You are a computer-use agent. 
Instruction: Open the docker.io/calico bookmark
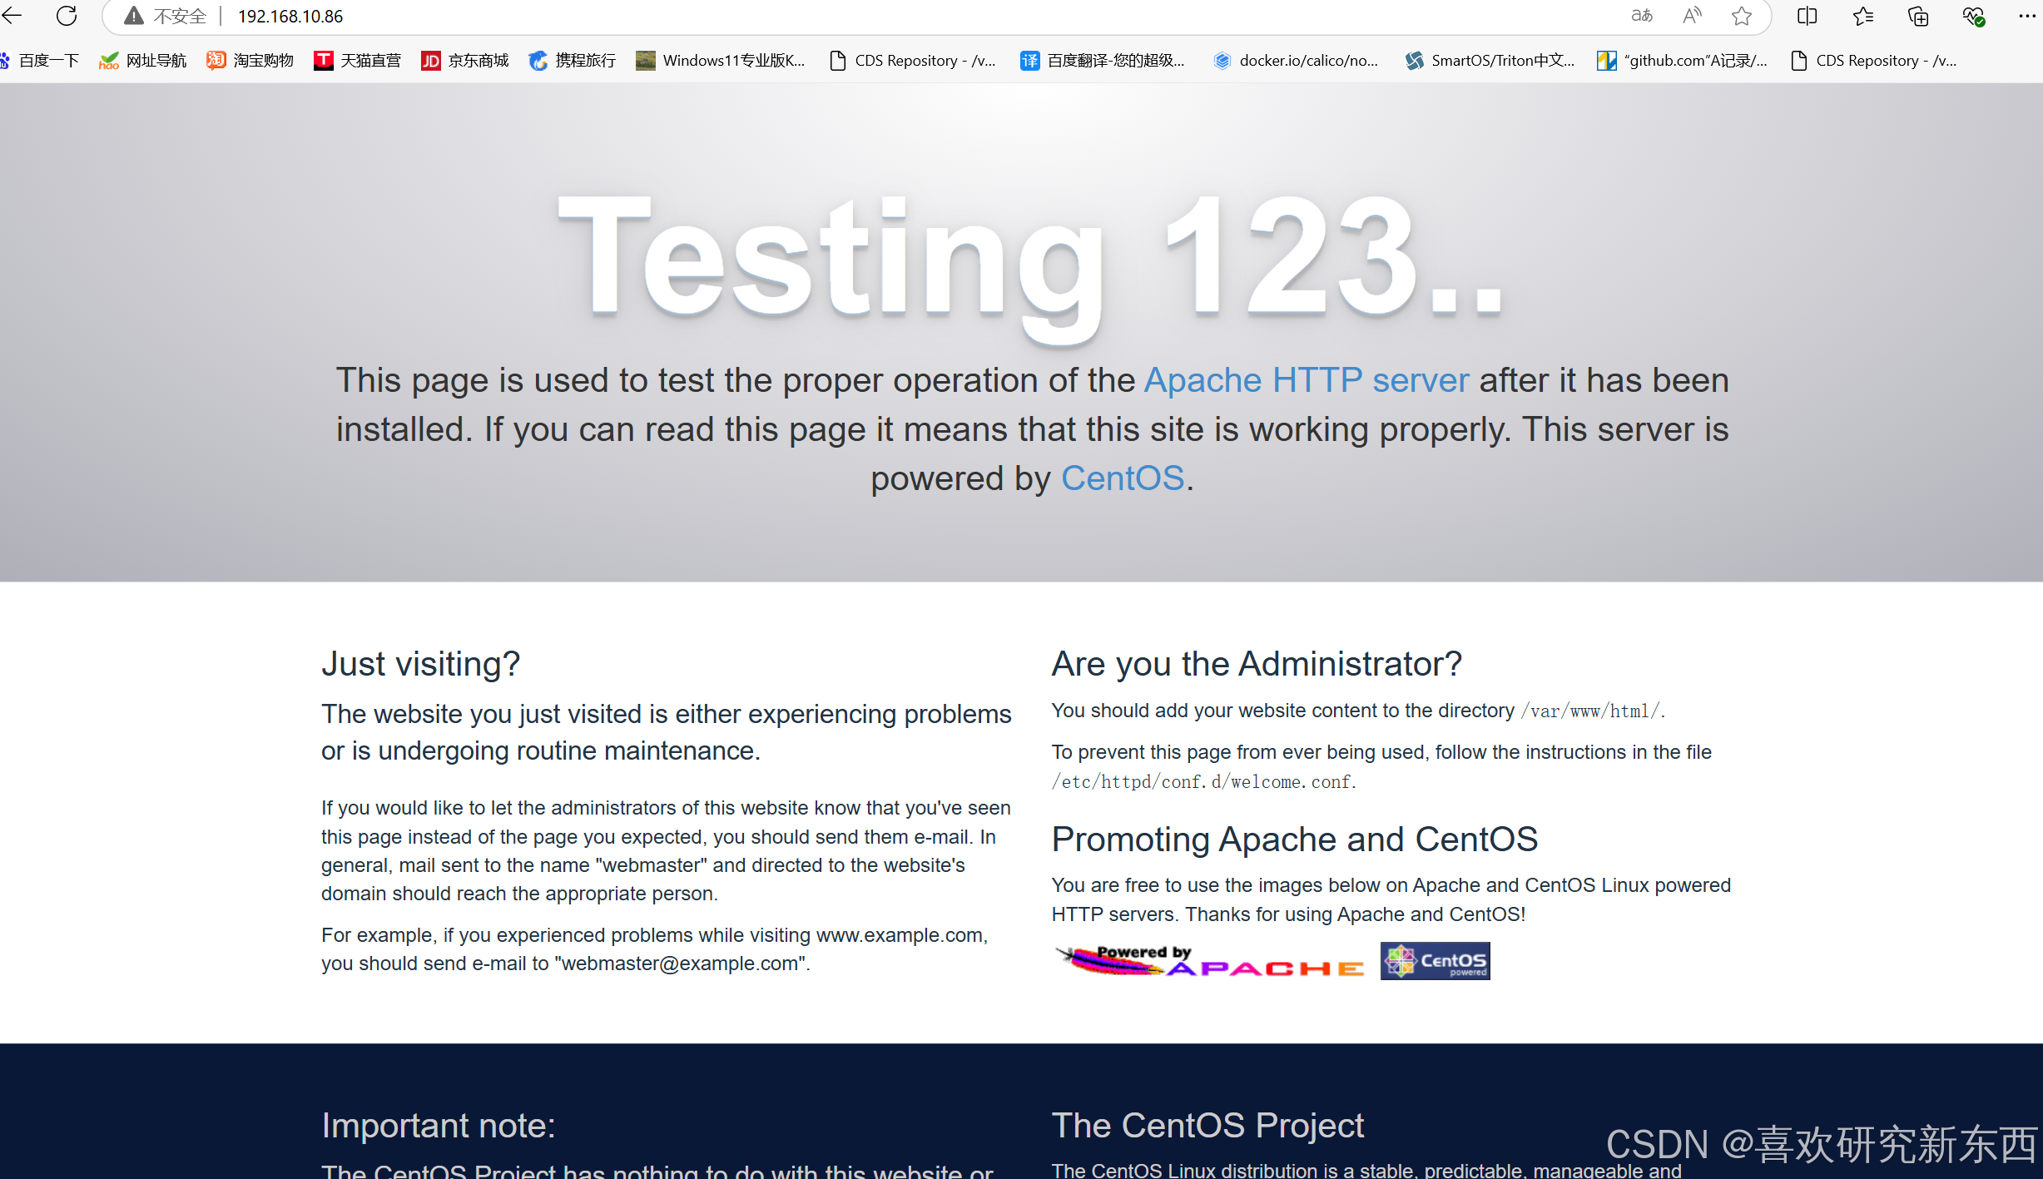[x=1296, y=60]
